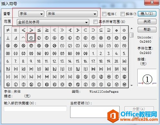Expand the 全部已知字符 range dropdown
160x125 pixels.
(x=53, y=22)
